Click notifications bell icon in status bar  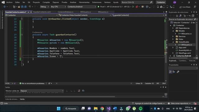(195, 103)
